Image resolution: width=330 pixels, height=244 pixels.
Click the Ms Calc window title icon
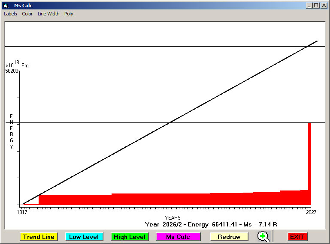pos(6,6)
